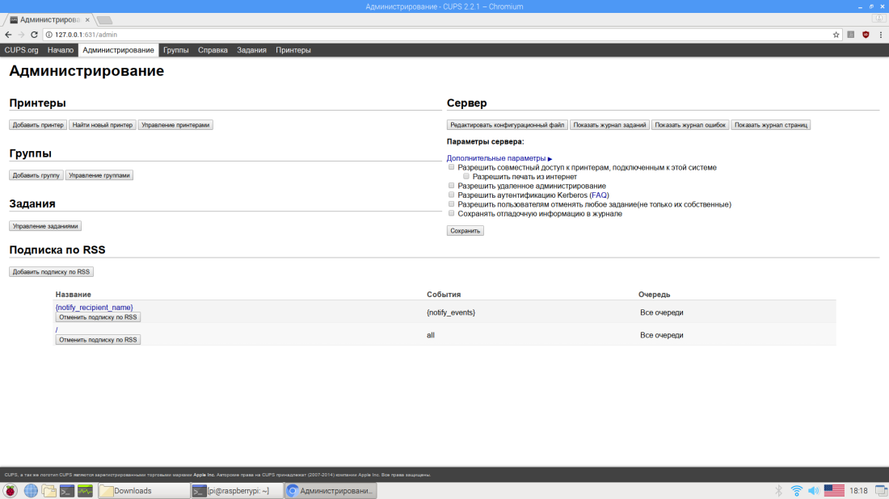Open the Raspberry Pi main menu

pos(11,491)
